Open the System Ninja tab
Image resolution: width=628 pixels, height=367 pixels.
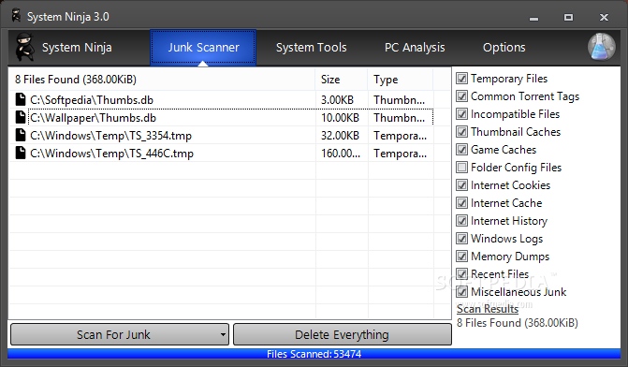click(77, 47)
